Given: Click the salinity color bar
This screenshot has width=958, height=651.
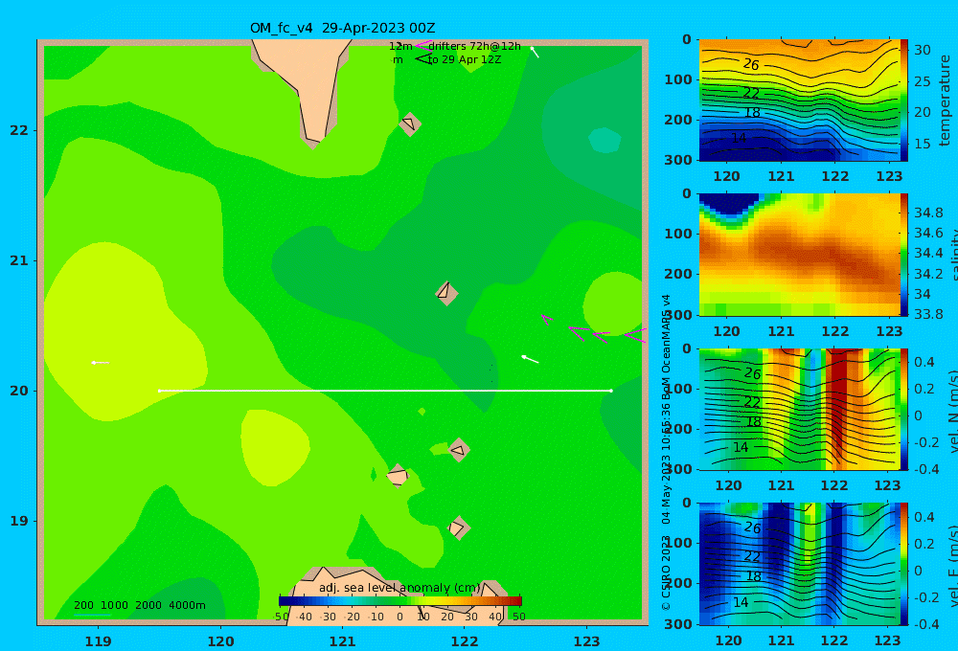Looking at the screenshot, I should [x=904, y=255].
